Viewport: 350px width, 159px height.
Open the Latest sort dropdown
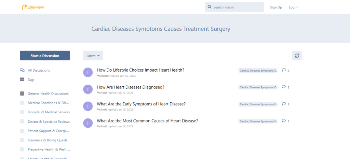(93, 56)
